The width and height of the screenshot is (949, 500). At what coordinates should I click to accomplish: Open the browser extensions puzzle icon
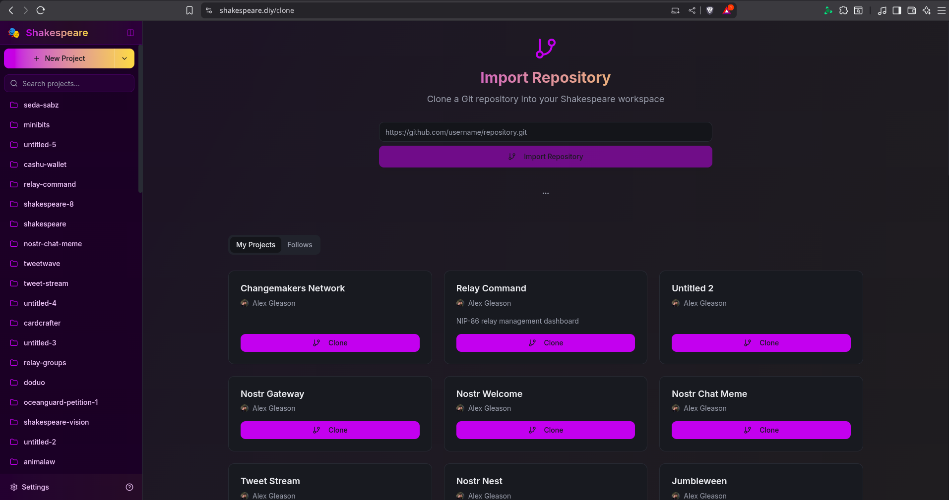(843, 10)
